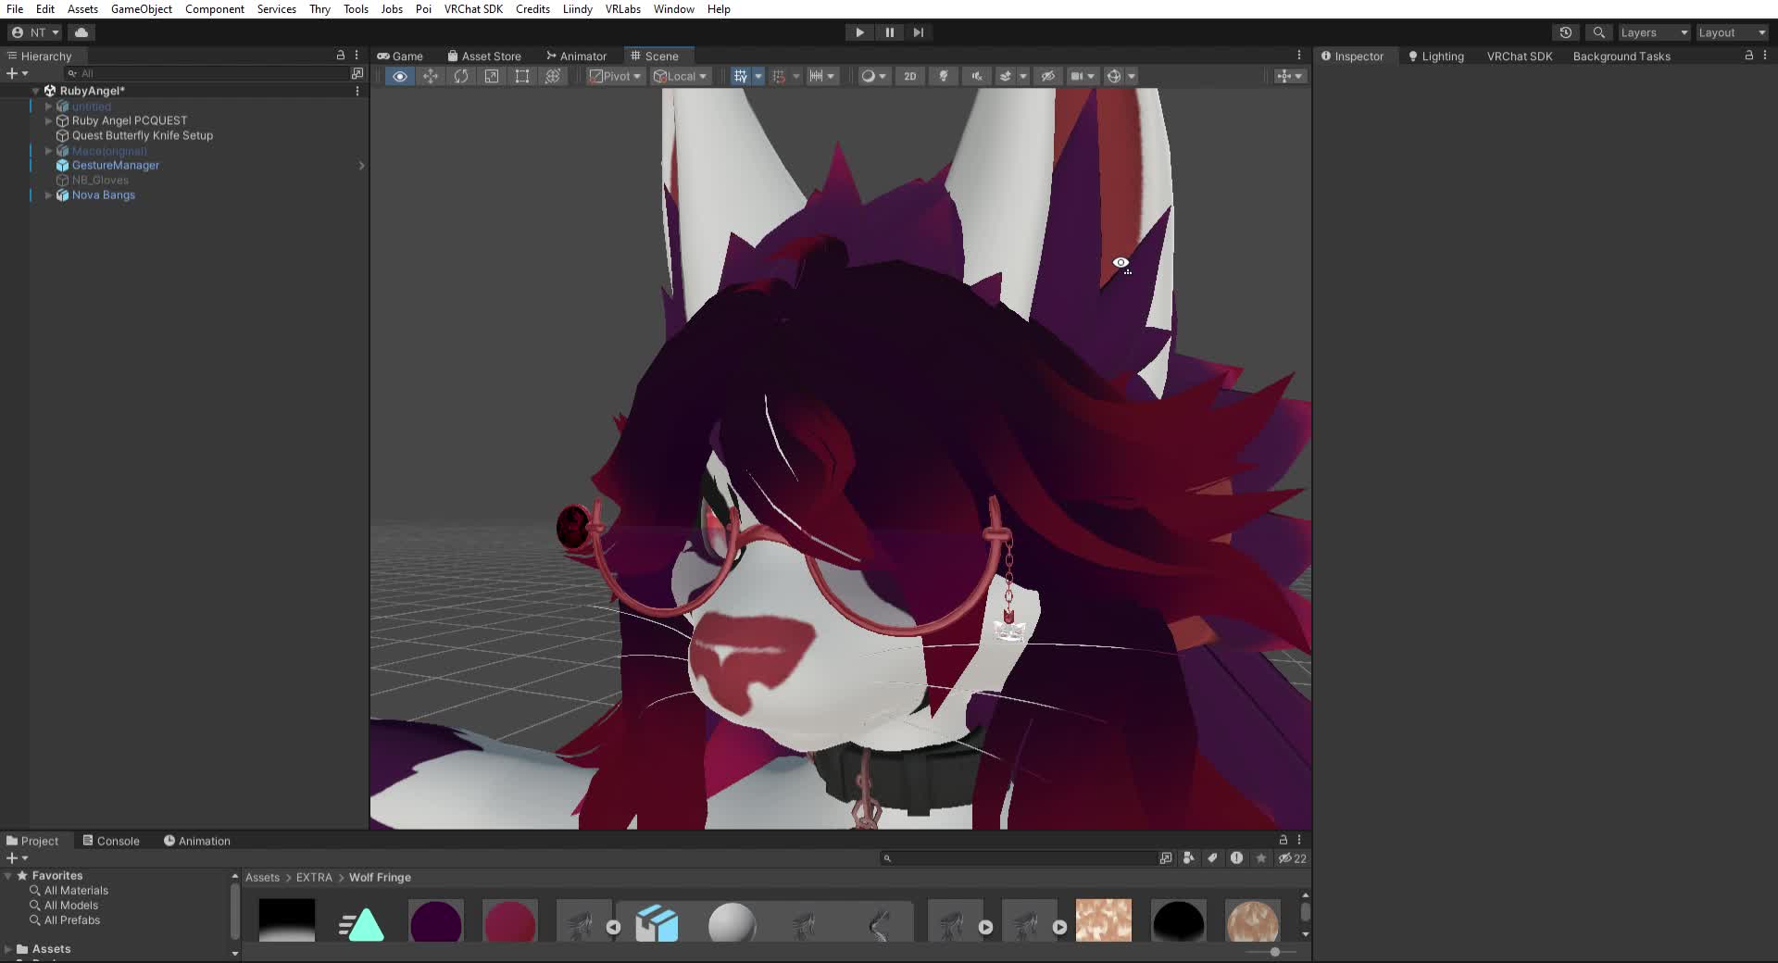
Task: Toggle hidden objects scene visibility
Action: pos(1048,76)
